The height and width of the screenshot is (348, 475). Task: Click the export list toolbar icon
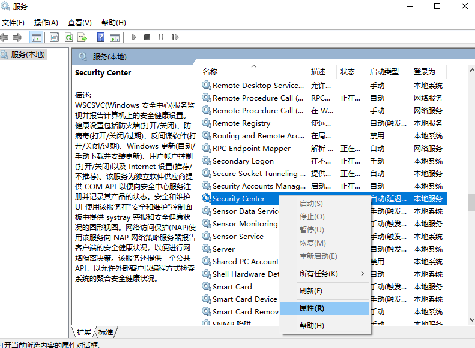tap(82, 37)
